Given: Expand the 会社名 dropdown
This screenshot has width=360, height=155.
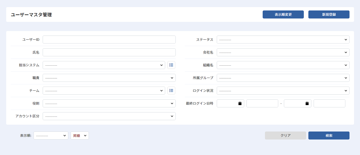Looking at the screenshot, I should [283, 52].
